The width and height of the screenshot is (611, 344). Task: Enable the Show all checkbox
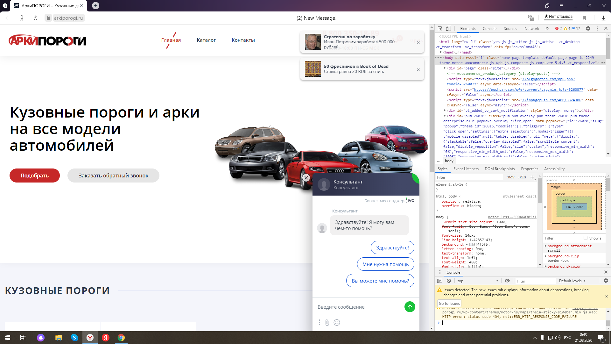click(586, 238)
